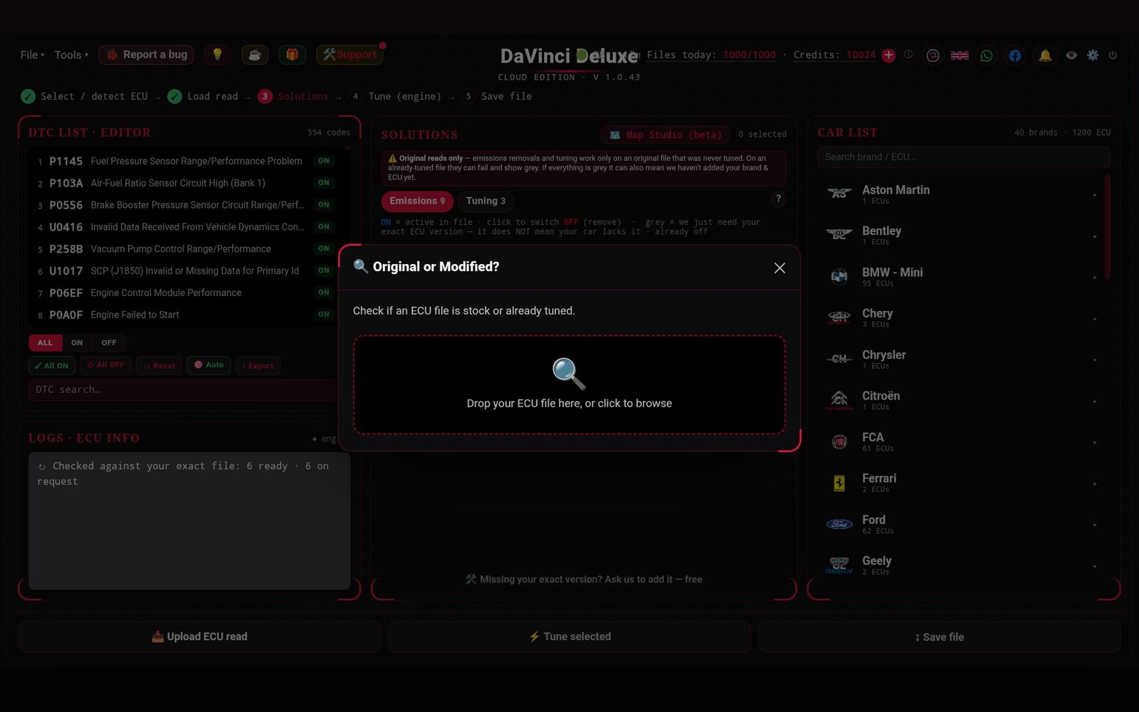Open the File menu
Image resolution: width=1139 pixels, height=712 pixels.
pyautogui.click(x=32, y=55)
